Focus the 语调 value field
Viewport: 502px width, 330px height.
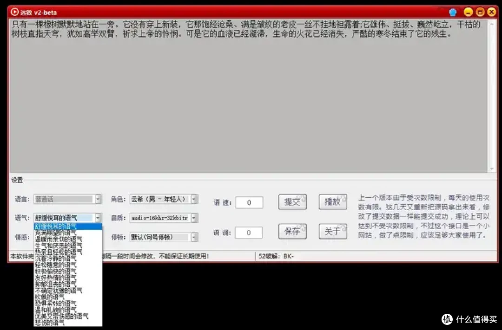[249, 233]
